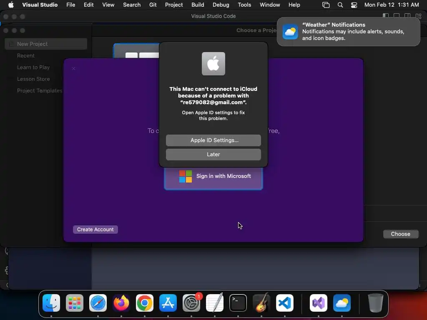Open Apple ID Settings from the iCloud alert
The height and width of the screenshot is (320, 427).
(213, 140)
